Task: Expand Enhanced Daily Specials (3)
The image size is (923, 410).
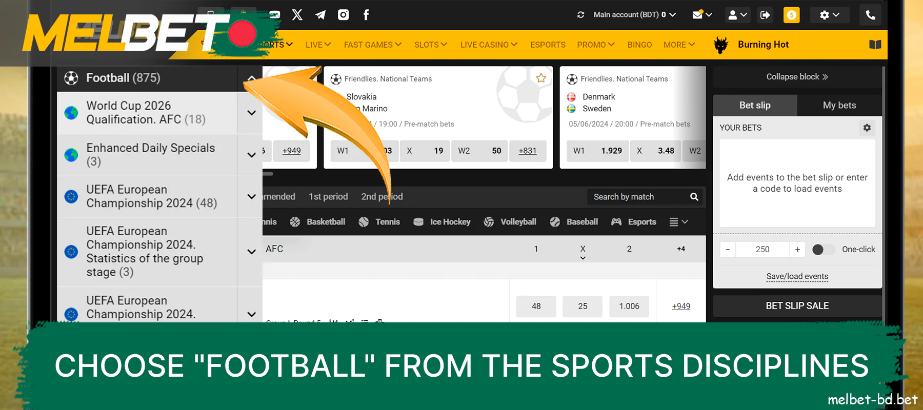Action: 251,155
